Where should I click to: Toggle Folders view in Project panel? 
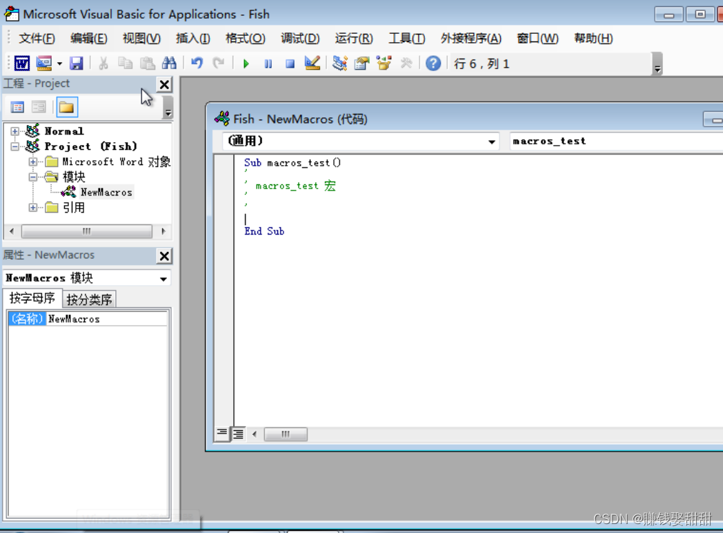click(x=66, y=108)
